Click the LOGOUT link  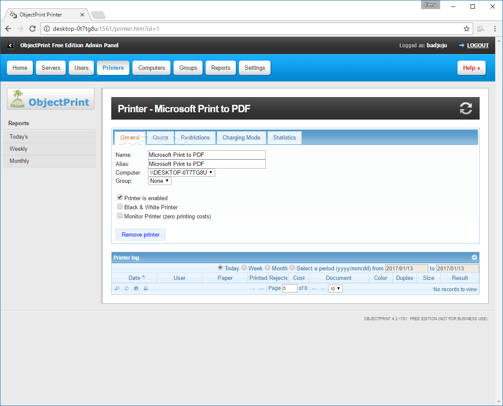(477, 45)
